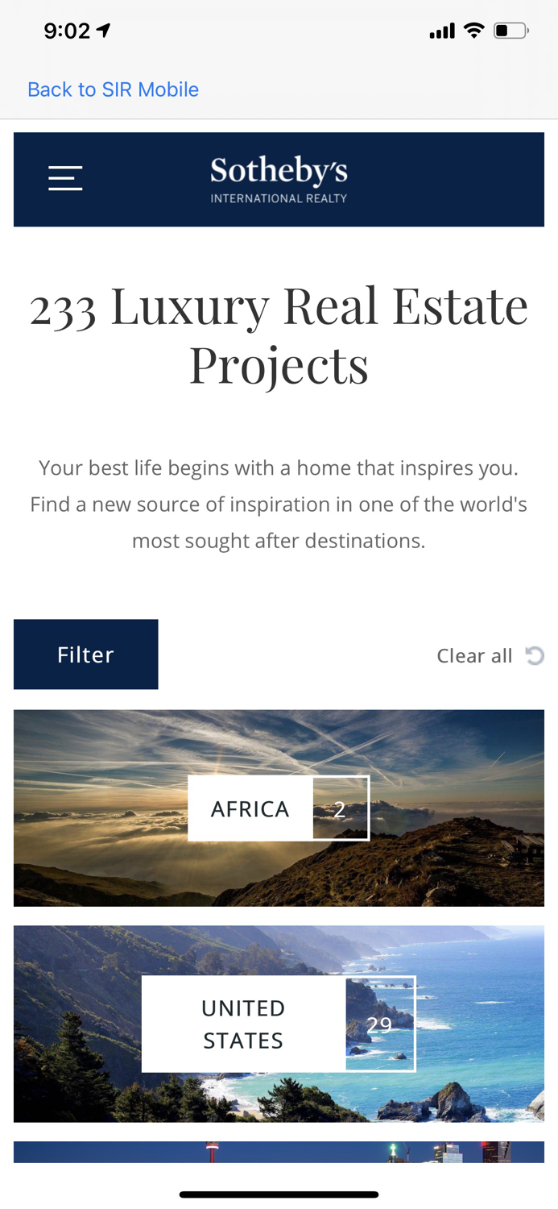Open the hamburger navigation menu

[65, 178]
